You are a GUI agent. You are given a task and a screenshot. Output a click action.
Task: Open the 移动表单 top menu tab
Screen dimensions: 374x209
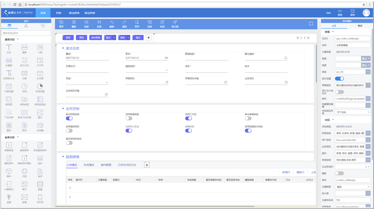pos(74,13)
